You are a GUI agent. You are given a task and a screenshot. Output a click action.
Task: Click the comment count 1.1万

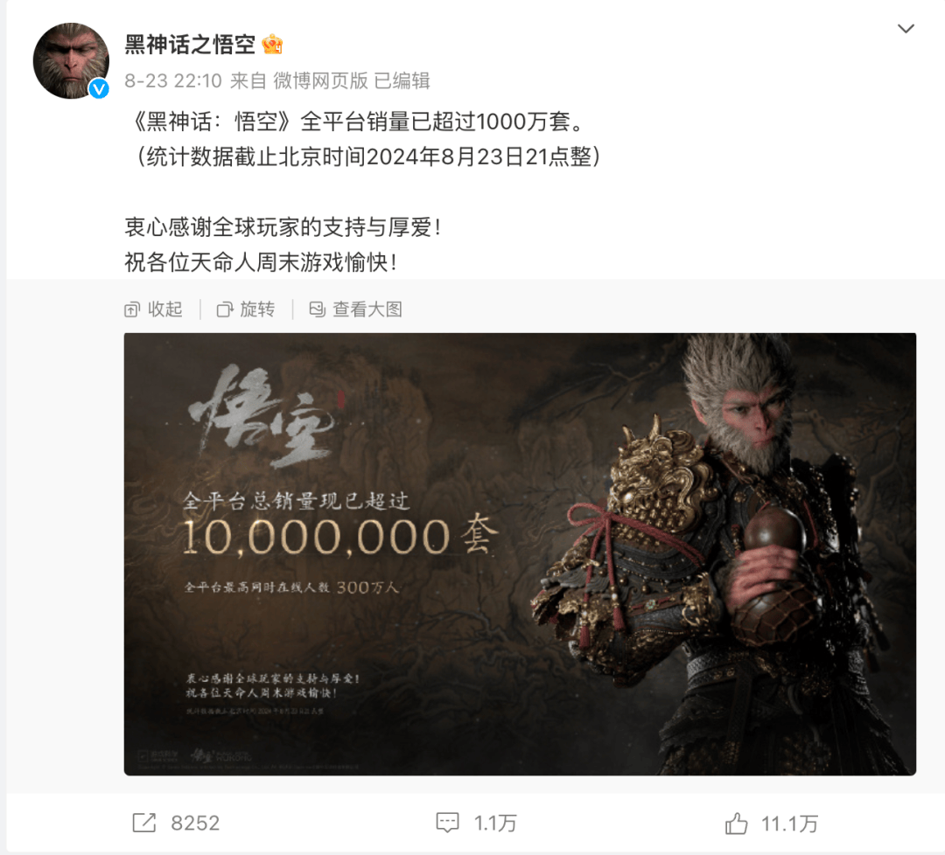pyautogui.click(x=495, y=823)
